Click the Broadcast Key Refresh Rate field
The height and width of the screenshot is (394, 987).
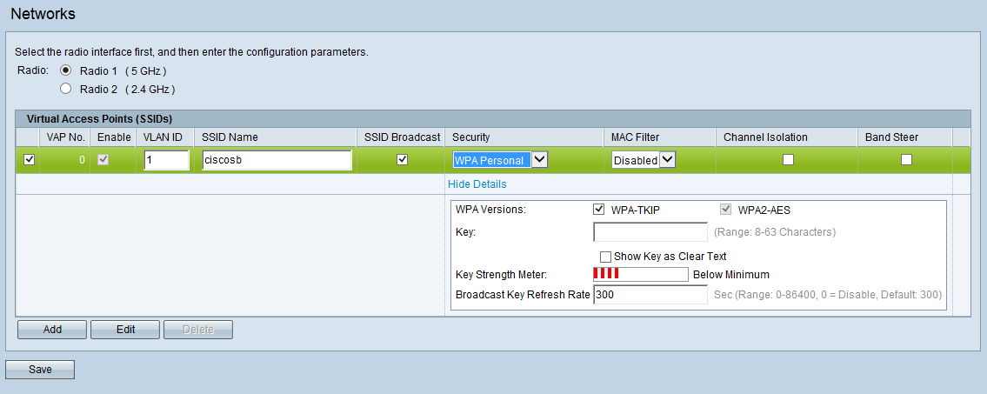[x=650, y=295]
